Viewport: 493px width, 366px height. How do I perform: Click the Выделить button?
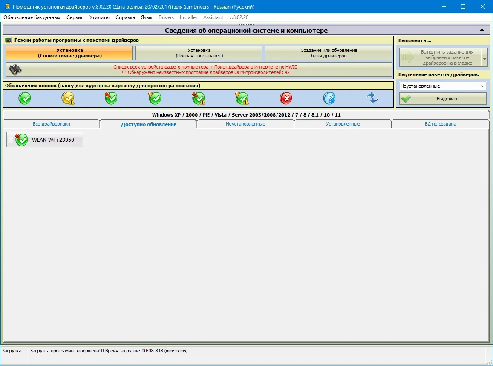click(443, 99)
